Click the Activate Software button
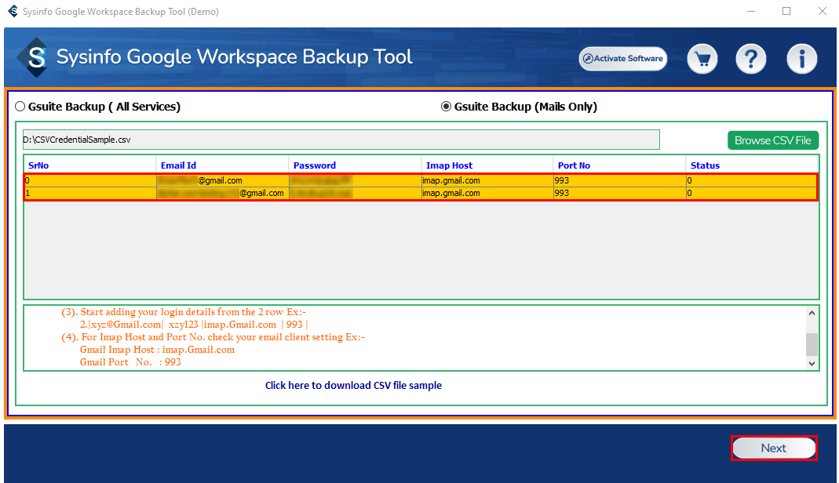The height and width of the screenshot is (483, 839). click(x=622, y=59)
